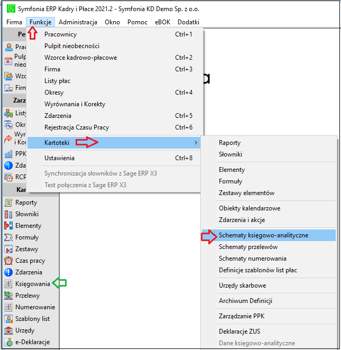Choose Raporty in Kartoteki submenu
Image resolution: width=341 pixels, height=350 pixels.
(x=269, y=143)
